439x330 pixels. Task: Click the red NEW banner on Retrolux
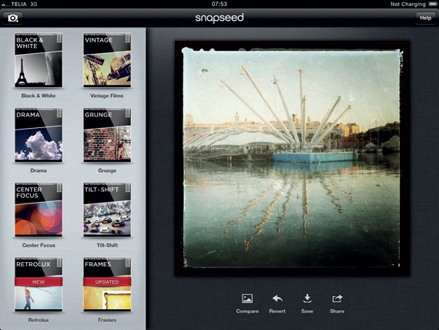(39, 281)
